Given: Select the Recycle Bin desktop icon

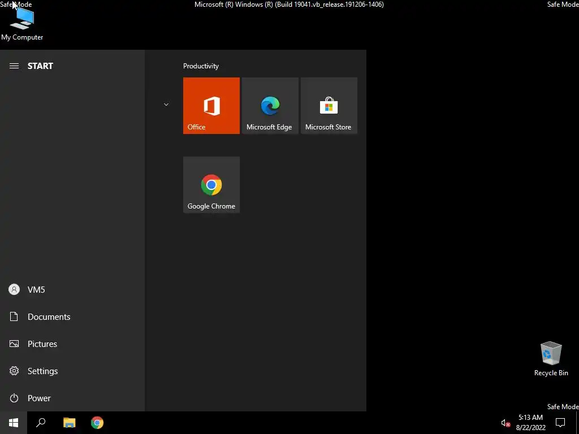Looking at the screenshot, I should click(x=551, y=359).
